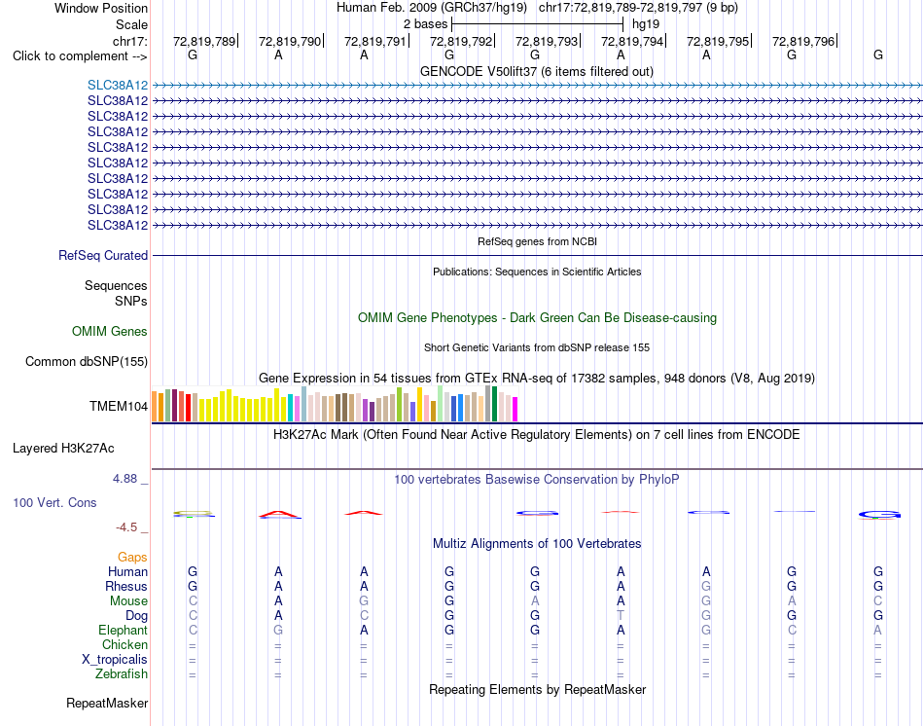Screen dimensions: 924x726
Task: Click the Common dbSNP(155) track label
Action: click(x=86, y=361)
